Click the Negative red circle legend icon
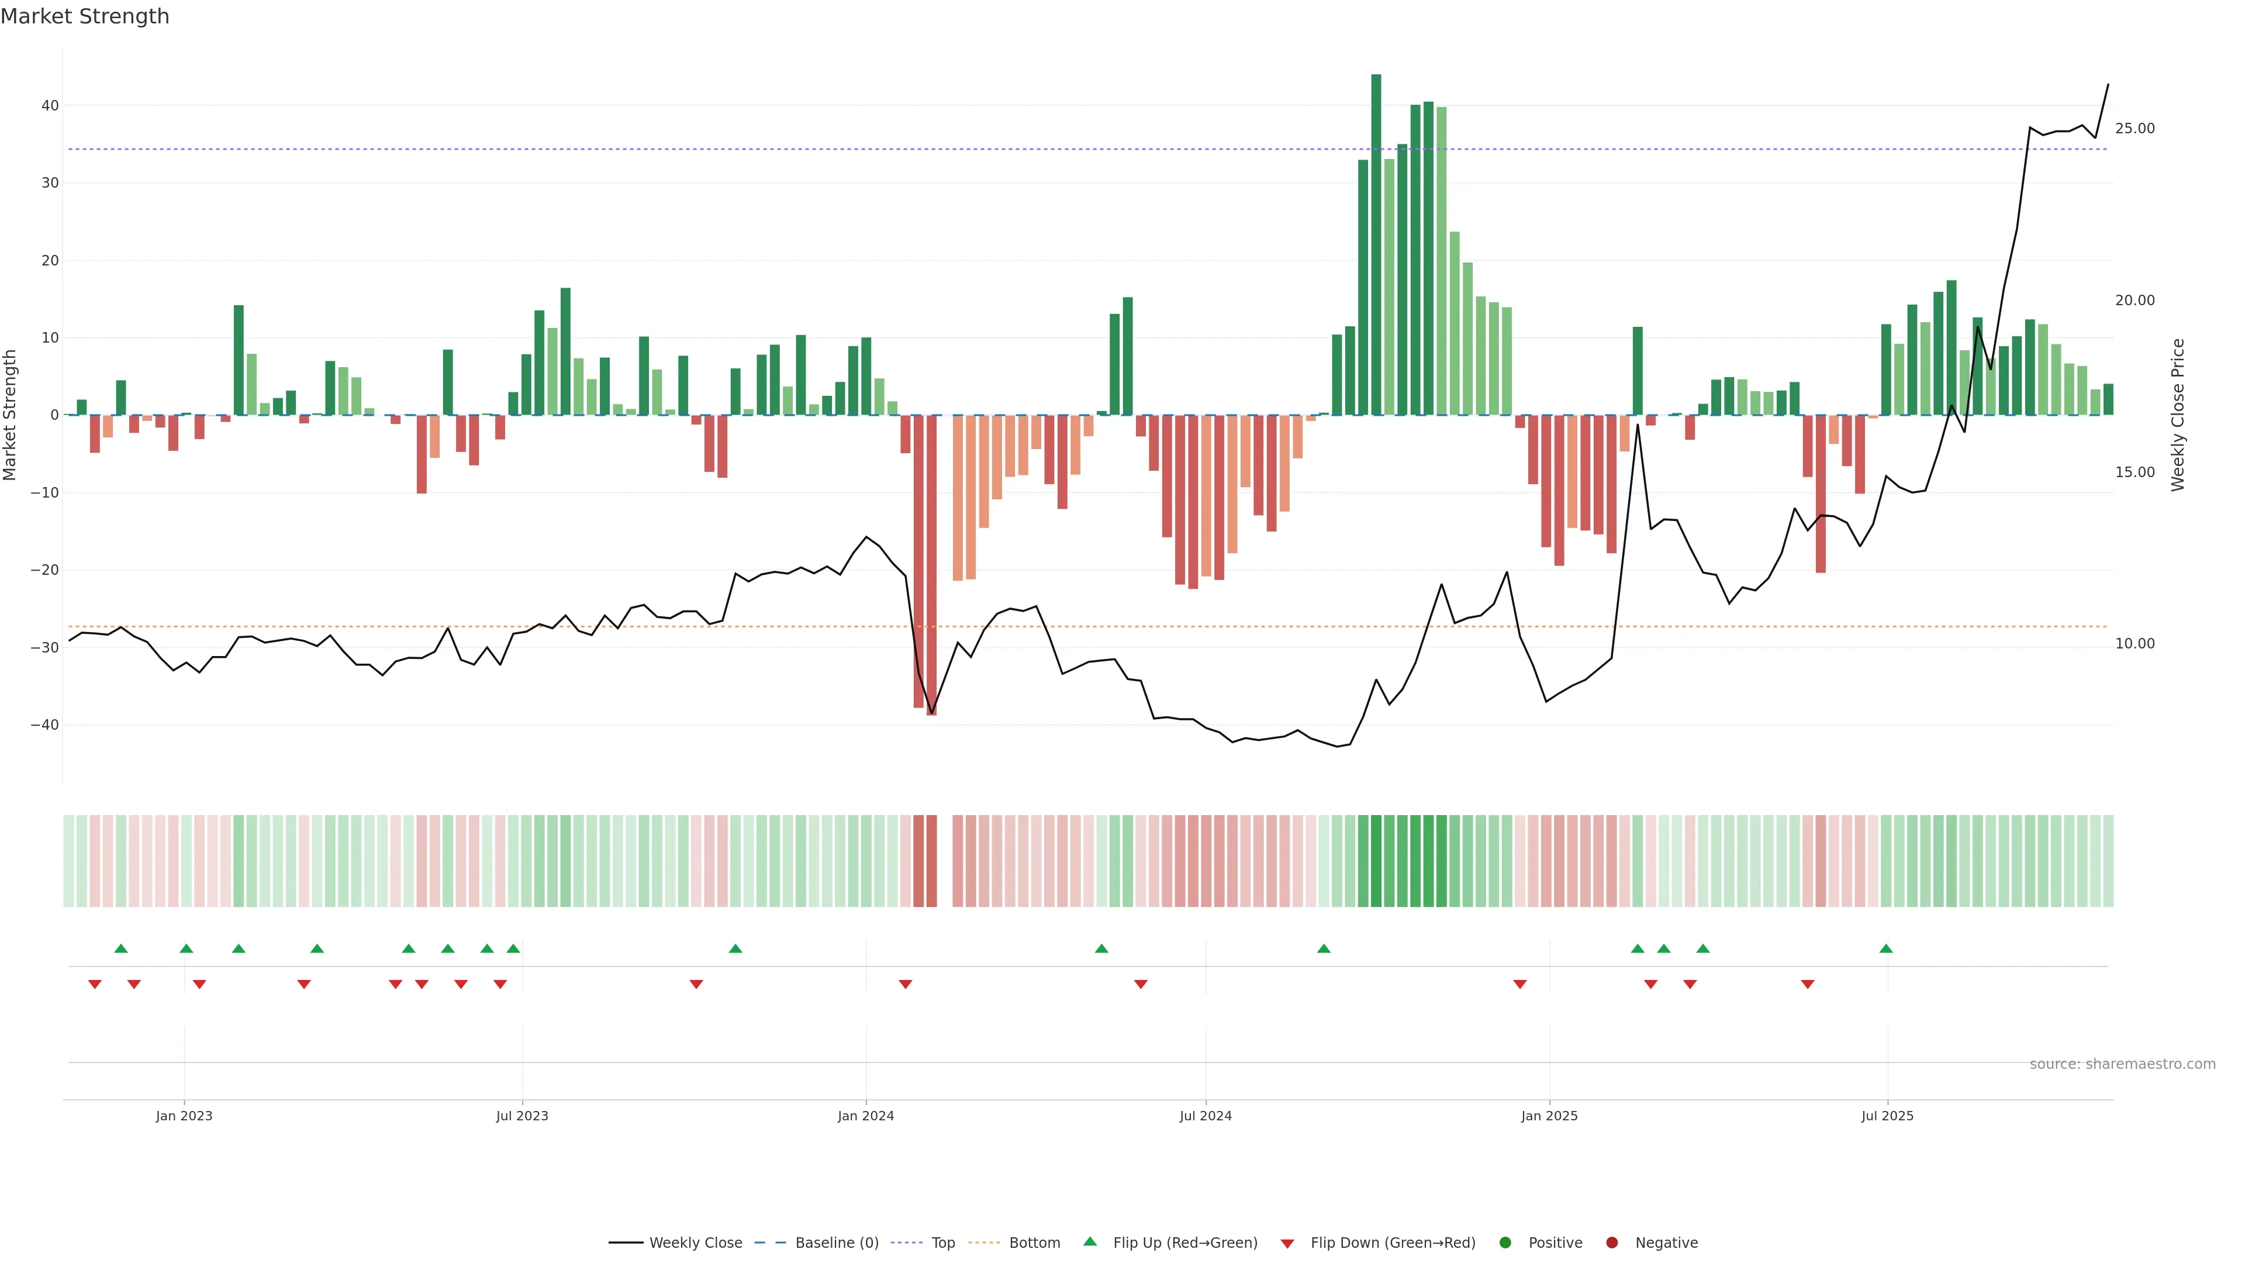2245x1263 pixels. pos(1611,1242)
